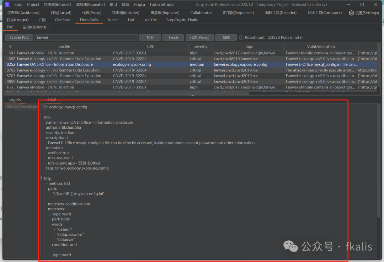
Task: Click the 帮助 help button in PoC toolbar
Action: [226, 37]
